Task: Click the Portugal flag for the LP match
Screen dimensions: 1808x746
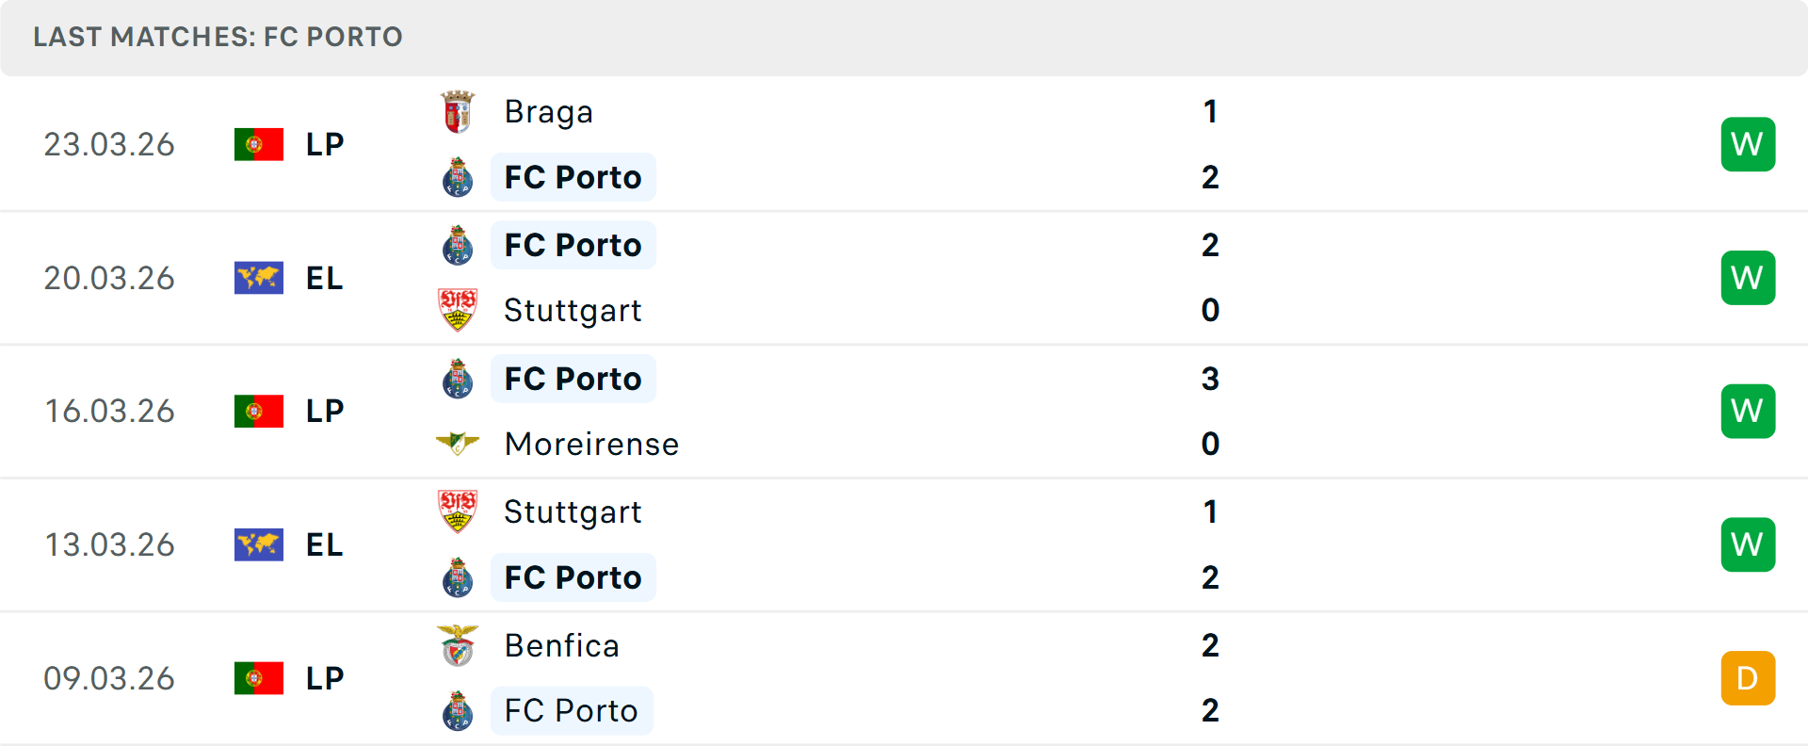Action: pos(259,144)
